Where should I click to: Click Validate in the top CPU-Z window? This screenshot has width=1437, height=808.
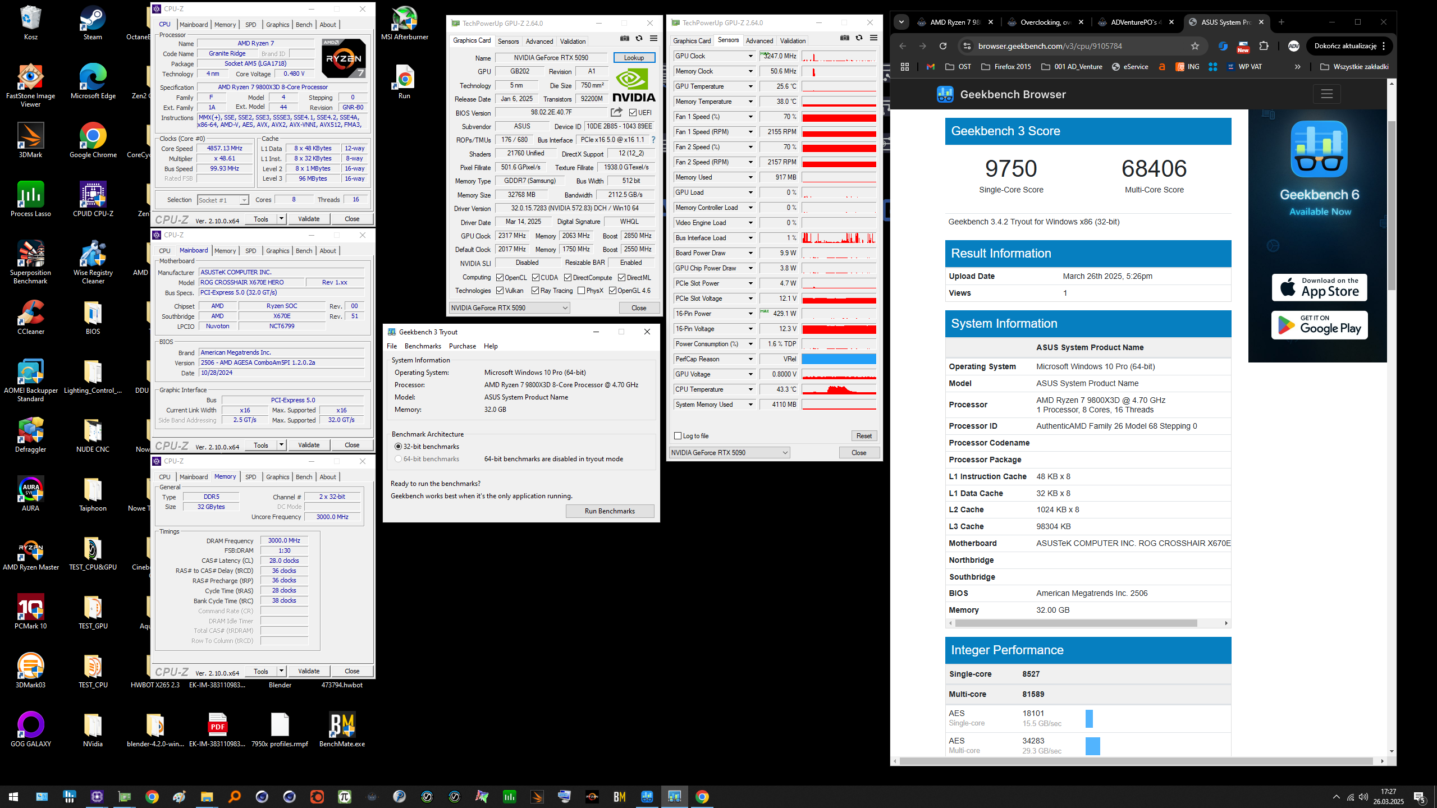point(309,219)
